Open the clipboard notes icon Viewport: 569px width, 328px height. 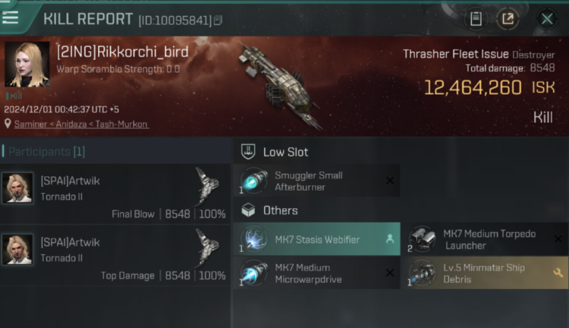tap(476, 19)
